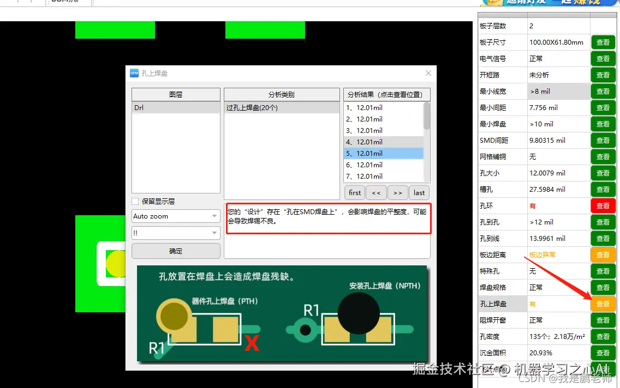Expand the !! dropdown below Auto zoom
620x388 pixels.
pyautogui.click(x=175, y=233)
